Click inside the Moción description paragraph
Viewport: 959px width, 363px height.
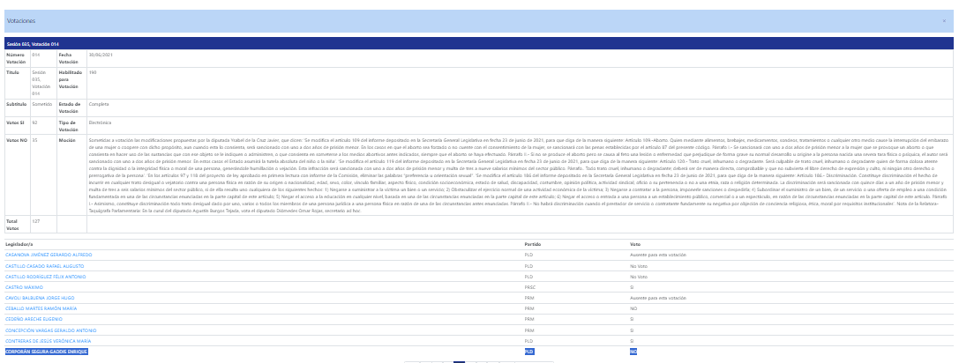[520, 175]
